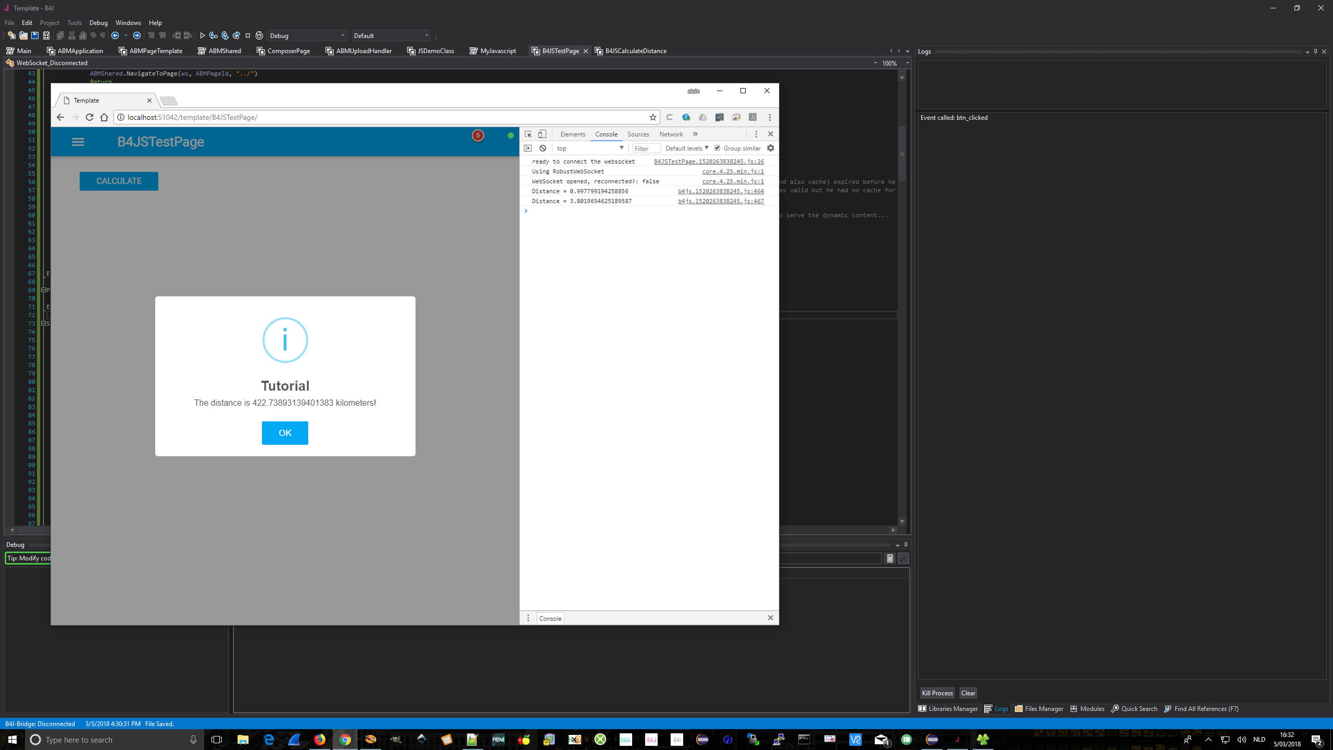This screenshot has width=1333, height=750.
Task: Open the Debug build configuration dropdown
Action: tap(307, 35)
